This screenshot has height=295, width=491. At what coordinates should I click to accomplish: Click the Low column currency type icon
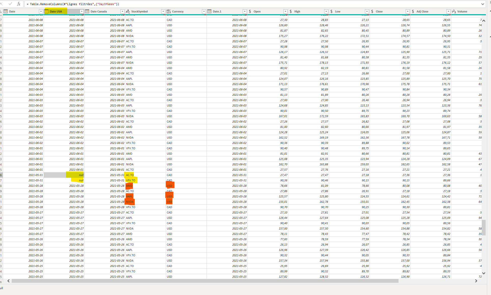[332, 11]
